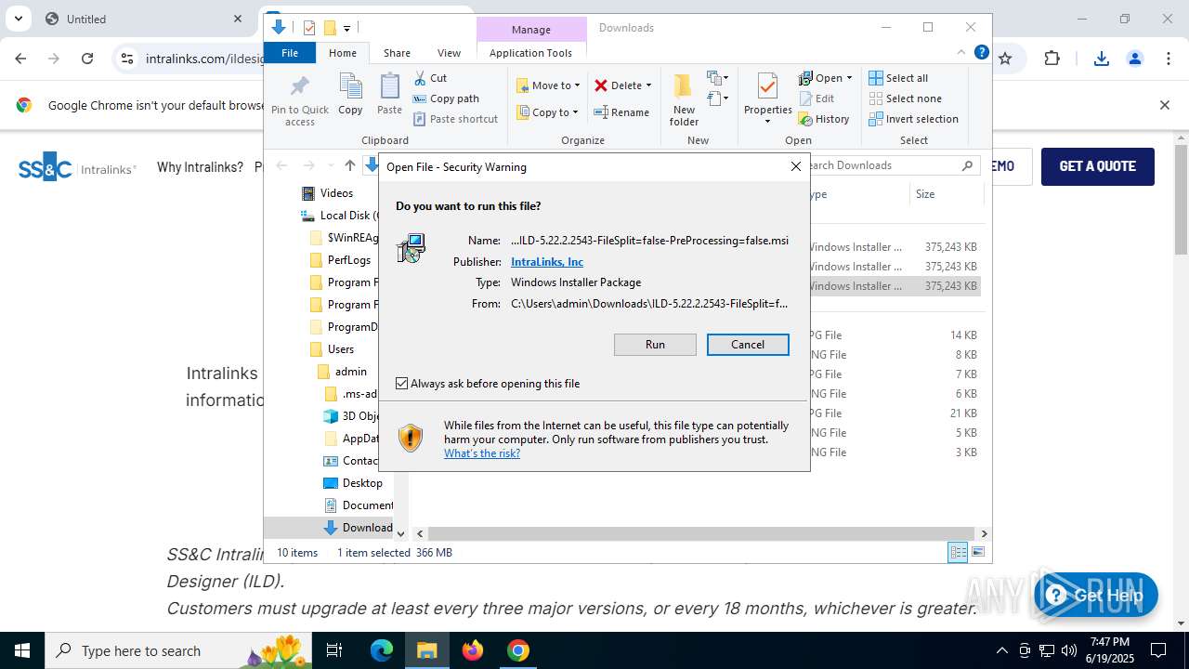The image size is (1189, 669).
Task: Open Windows Start menu
Action: point(22,650)
